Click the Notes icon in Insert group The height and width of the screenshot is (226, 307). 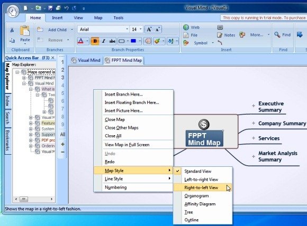220,35
